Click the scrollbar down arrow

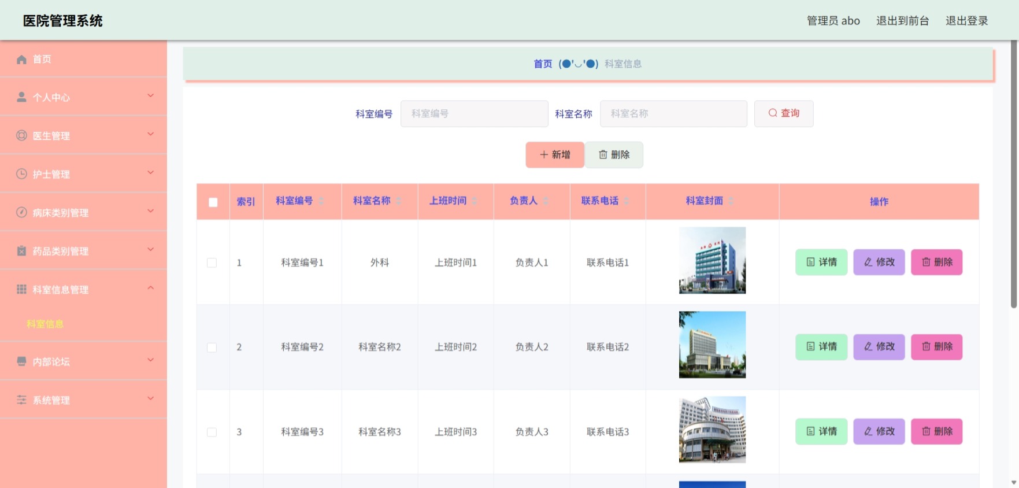coord(1014,483)
